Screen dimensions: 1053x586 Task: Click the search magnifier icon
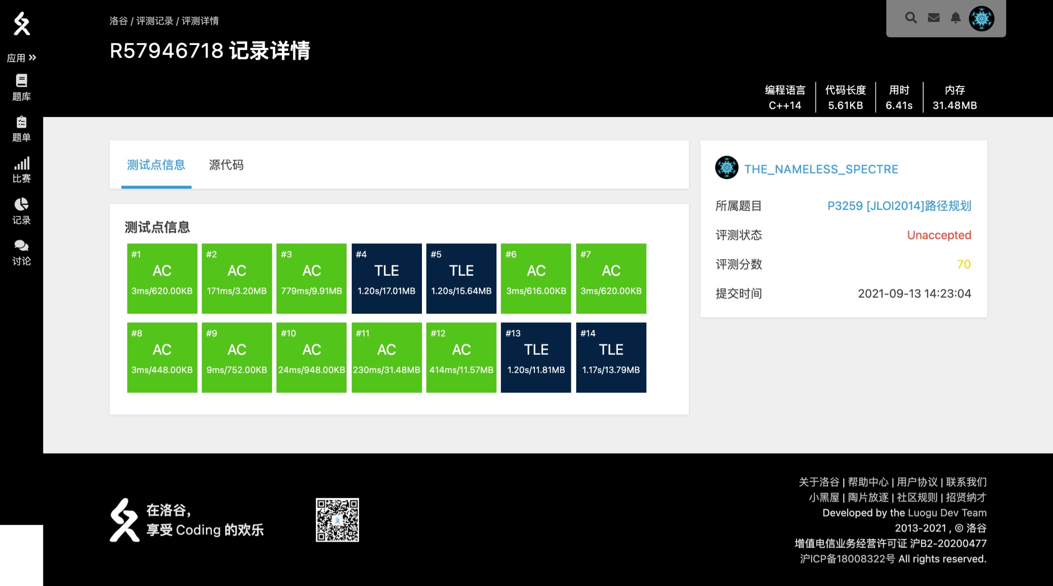click(910, 18)
